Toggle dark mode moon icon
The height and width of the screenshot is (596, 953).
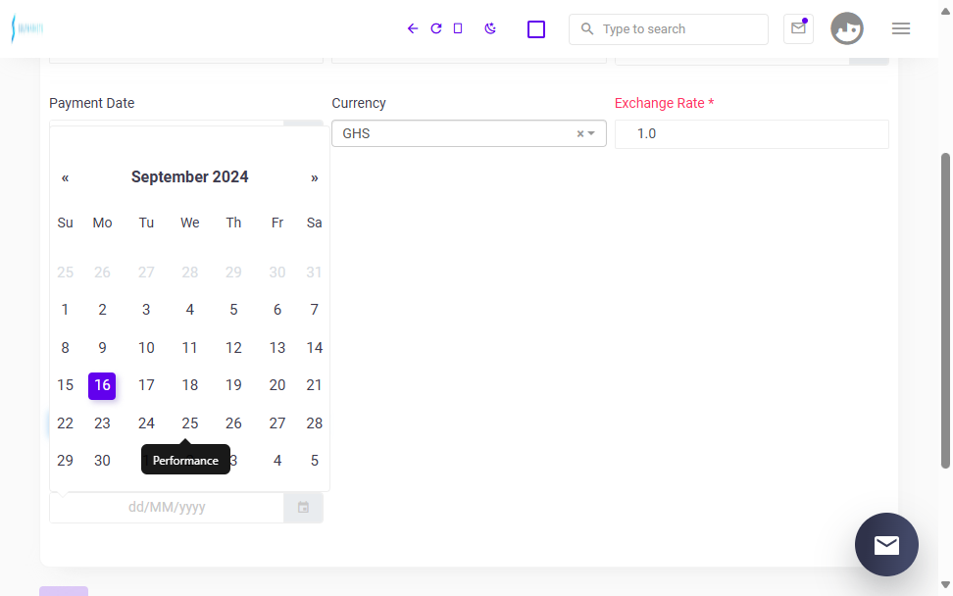pos(490,28)
